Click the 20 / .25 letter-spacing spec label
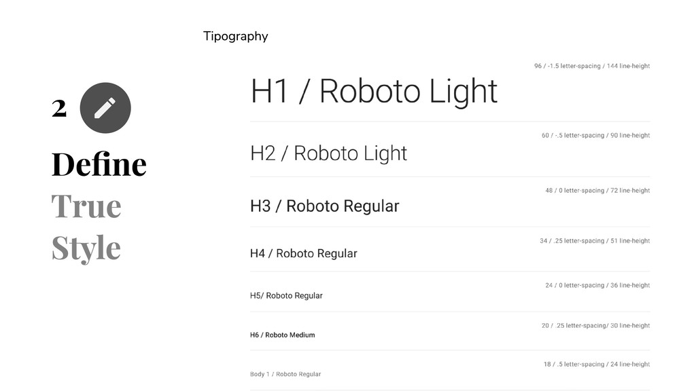696x391 pixels. coord(595,325)
